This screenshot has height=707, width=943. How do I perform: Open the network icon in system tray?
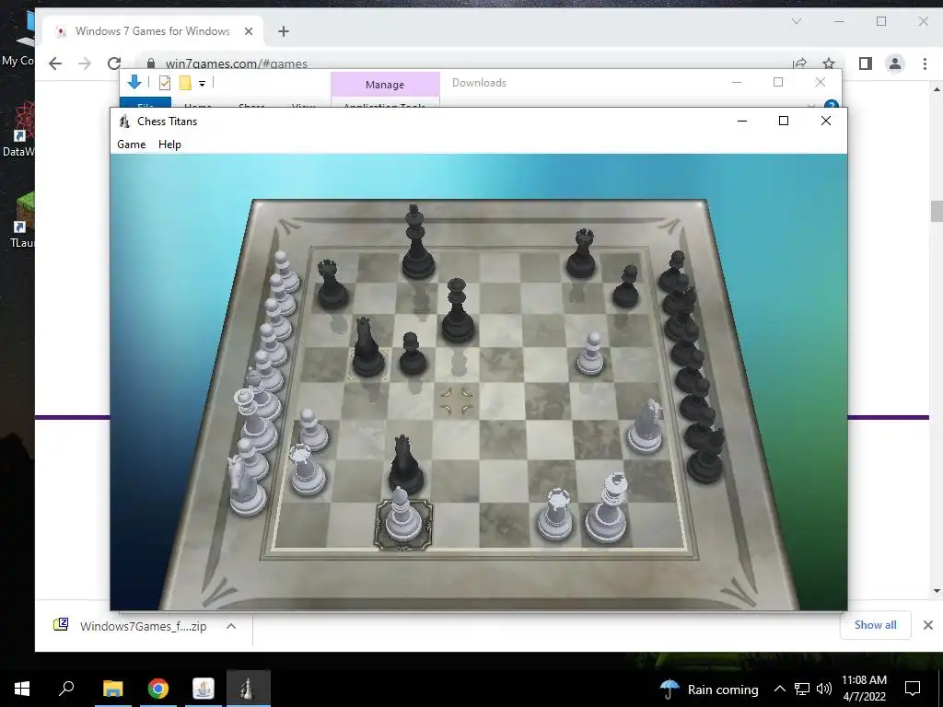(x=802, y=689)
